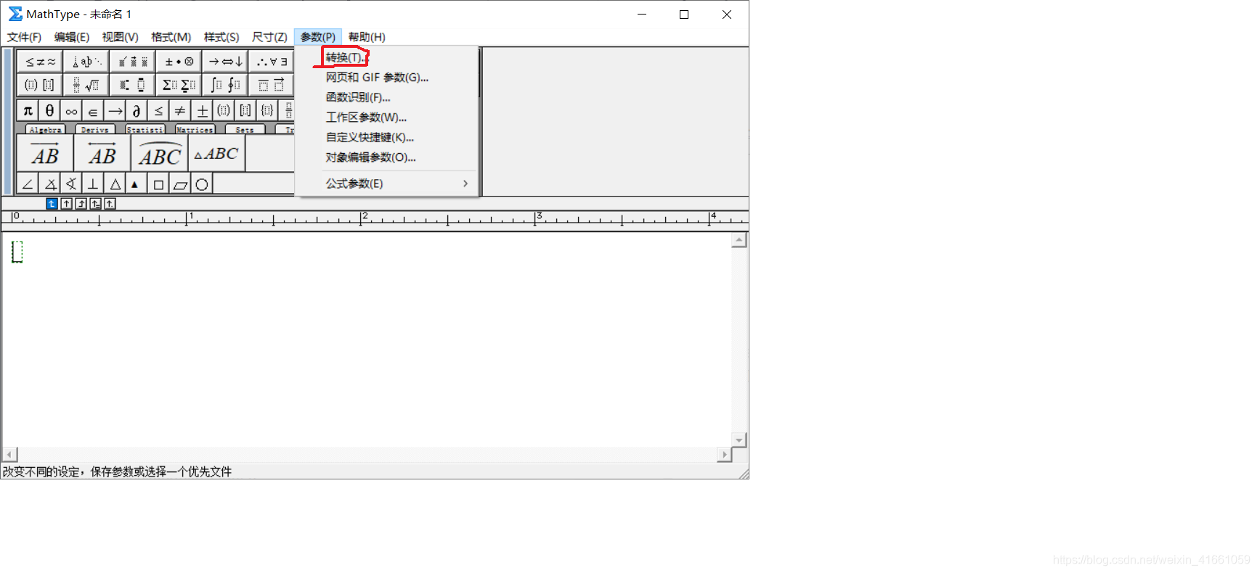
Task: Open the relational symbols palette (≤≠≈)
Action: [x=40, y=62]
